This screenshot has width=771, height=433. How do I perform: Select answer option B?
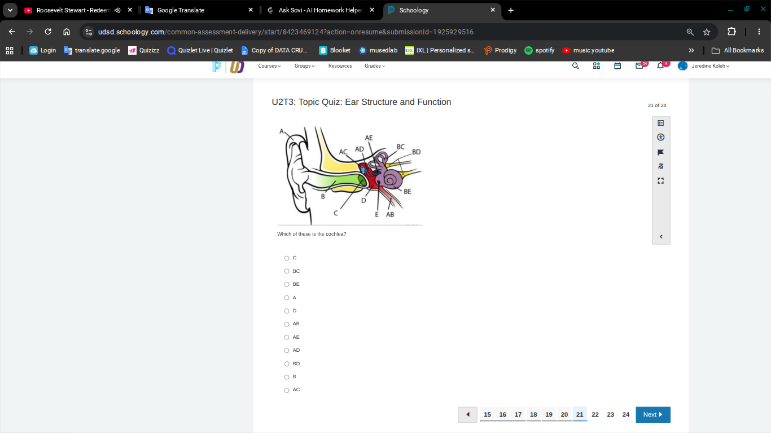(287, 377)
